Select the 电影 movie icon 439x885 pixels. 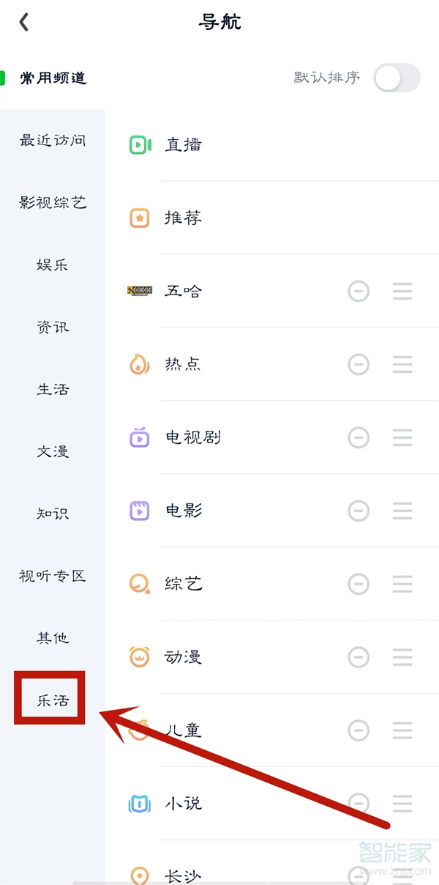138,511
